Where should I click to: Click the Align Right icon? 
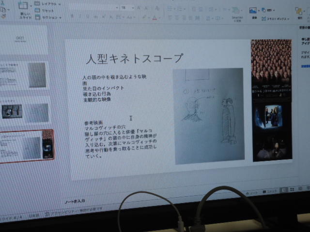184,18
